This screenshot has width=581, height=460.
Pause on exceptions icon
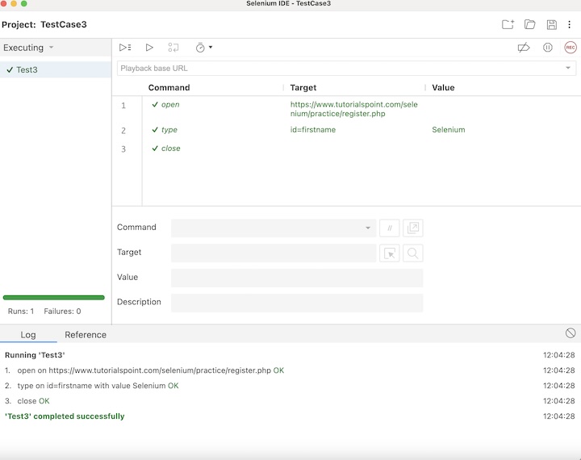click(548, 48)
